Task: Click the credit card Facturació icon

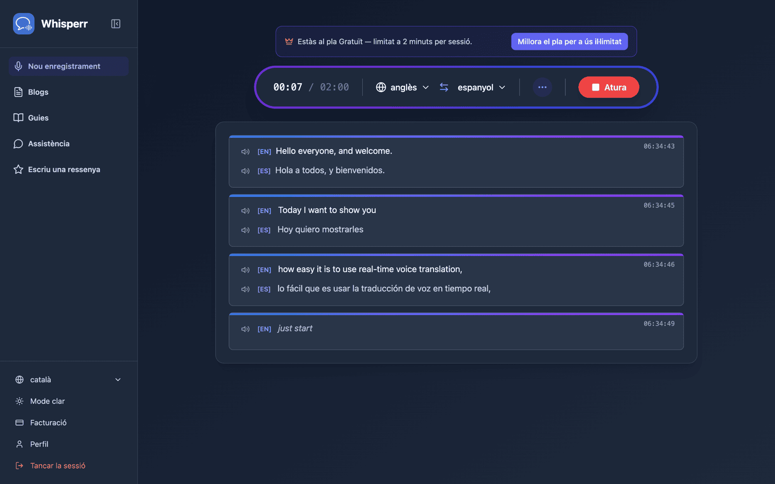Action: [x=19, y=423]
